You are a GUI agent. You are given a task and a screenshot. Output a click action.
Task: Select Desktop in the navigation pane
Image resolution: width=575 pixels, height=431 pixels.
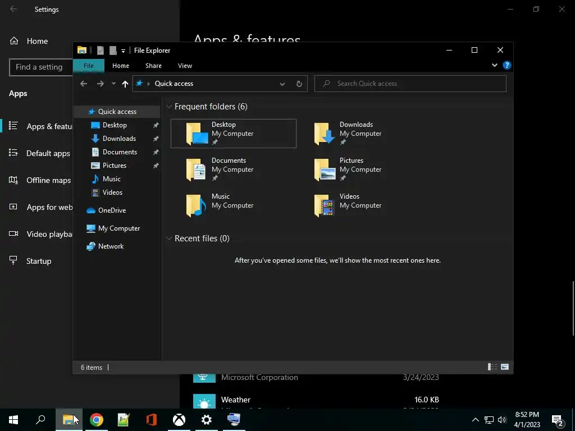coord(115,125)
